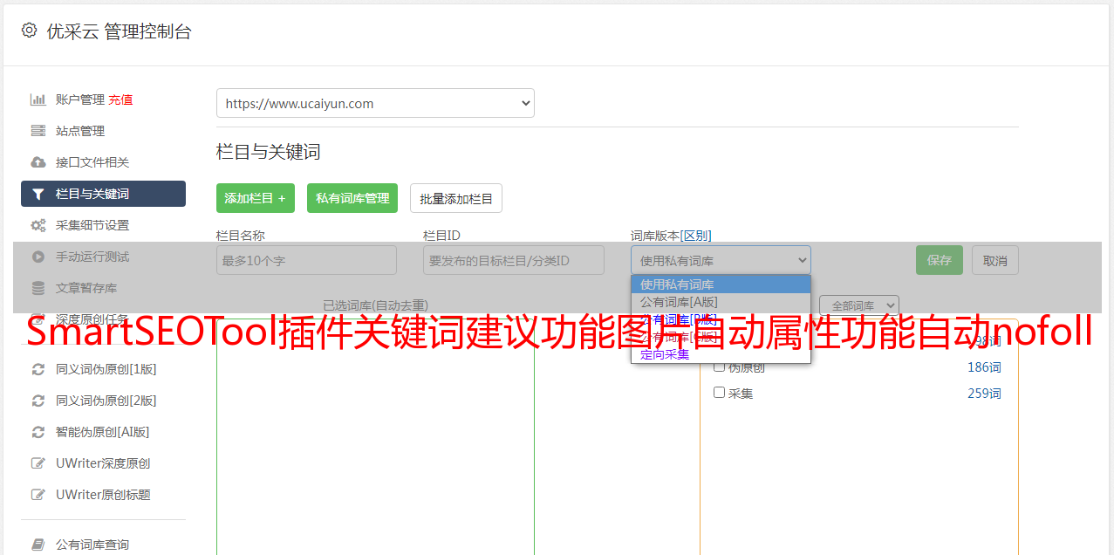The image size is (1114, 555).
Task: Click the play icon for 手动运行测试
Action: [38, 257]
